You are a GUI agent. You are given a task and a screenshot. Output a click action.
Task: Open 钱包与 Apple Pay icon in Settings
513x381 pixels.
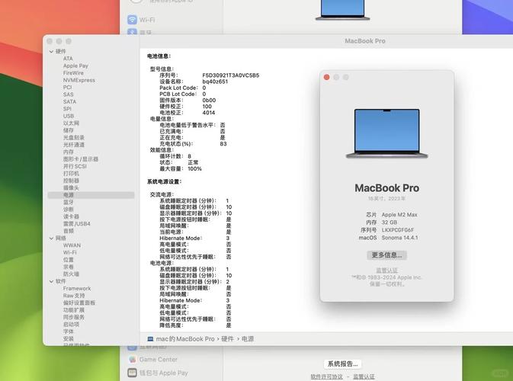click(x=132, y=373)
